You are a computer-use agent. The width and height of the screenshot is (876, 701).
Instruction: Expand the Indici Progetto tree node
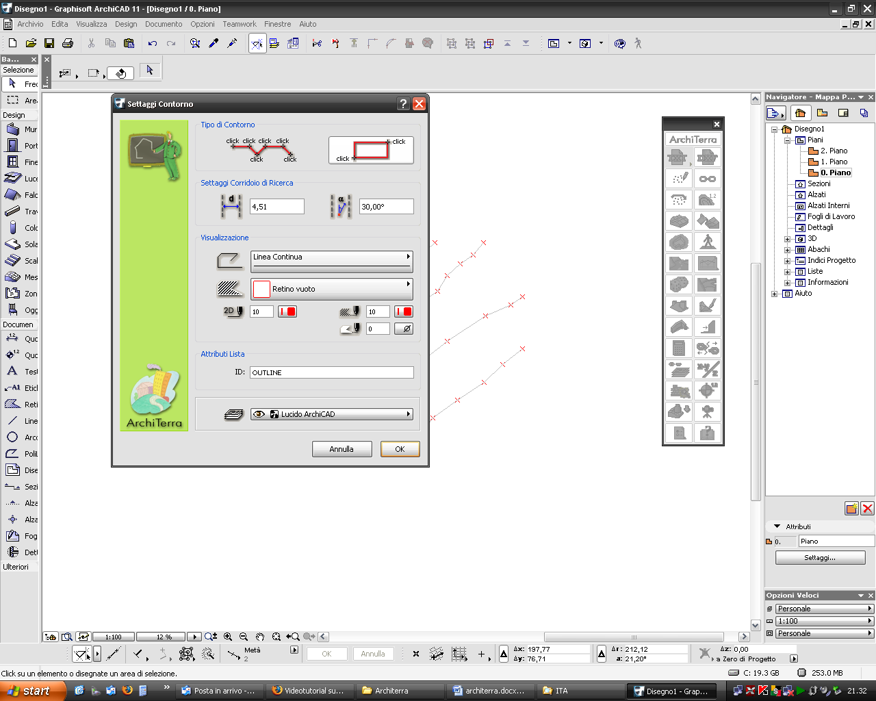[x=787, y=261]
